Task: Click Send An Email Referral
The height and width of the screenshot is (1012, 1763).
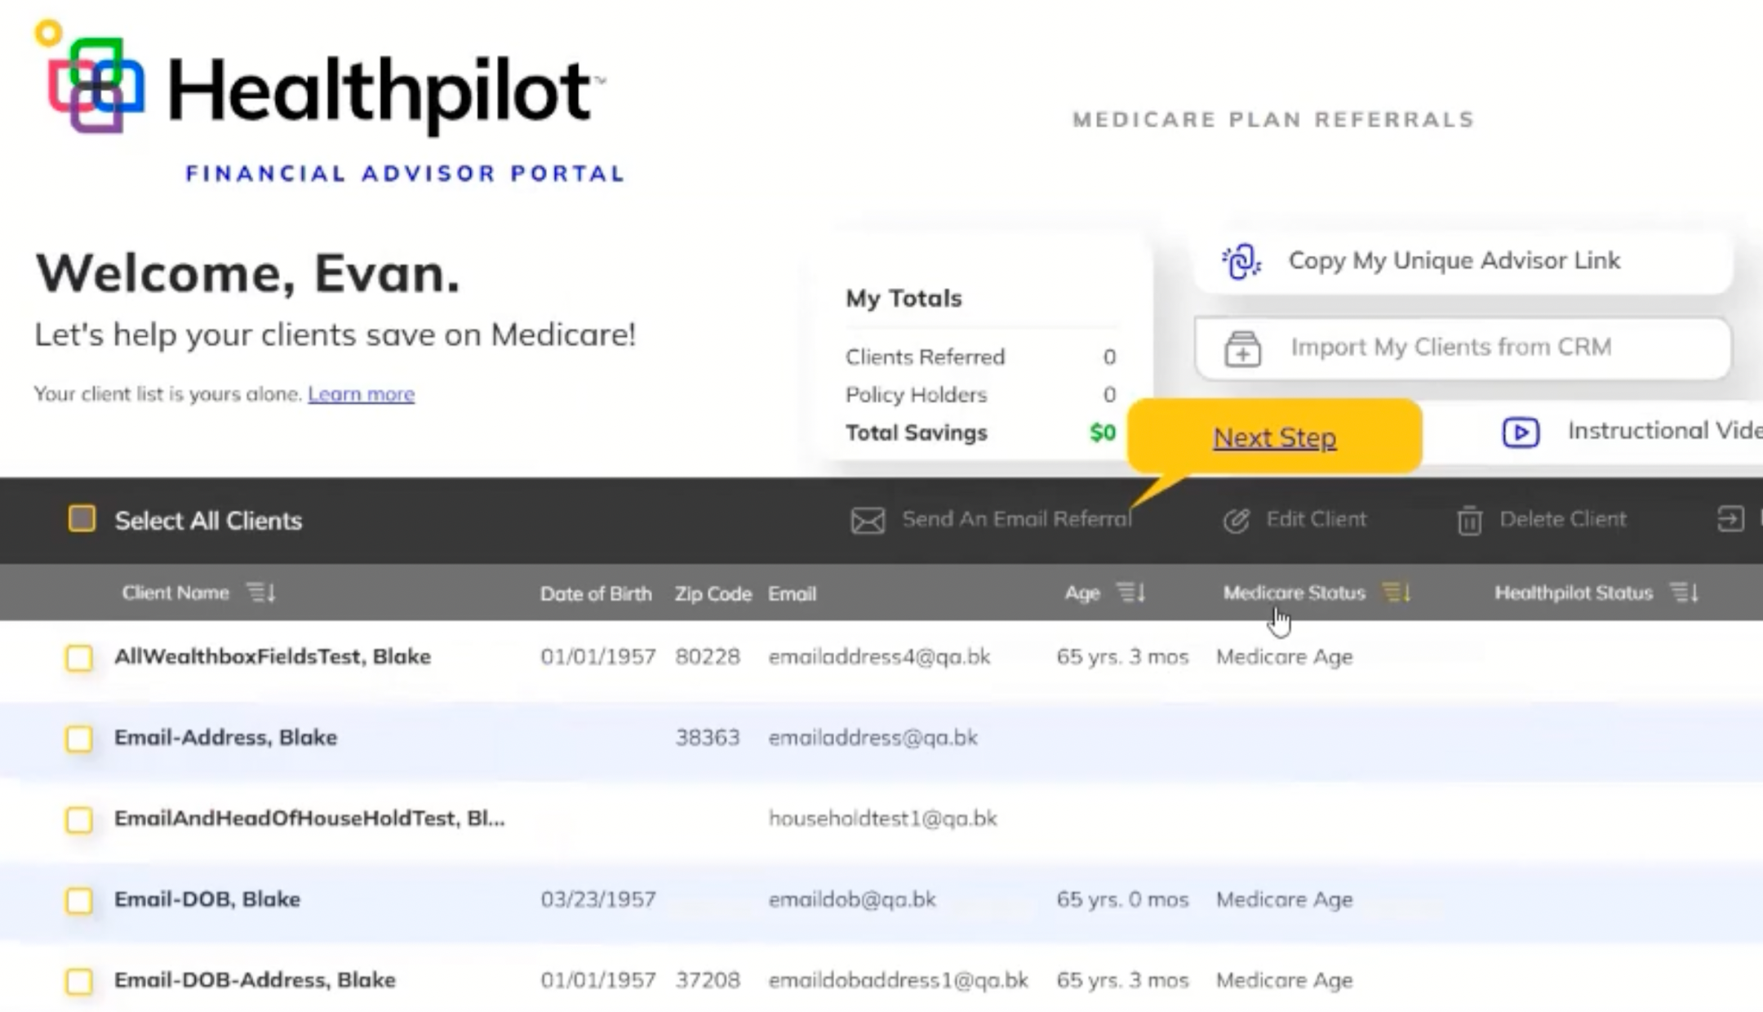Action: point(1016,519)
